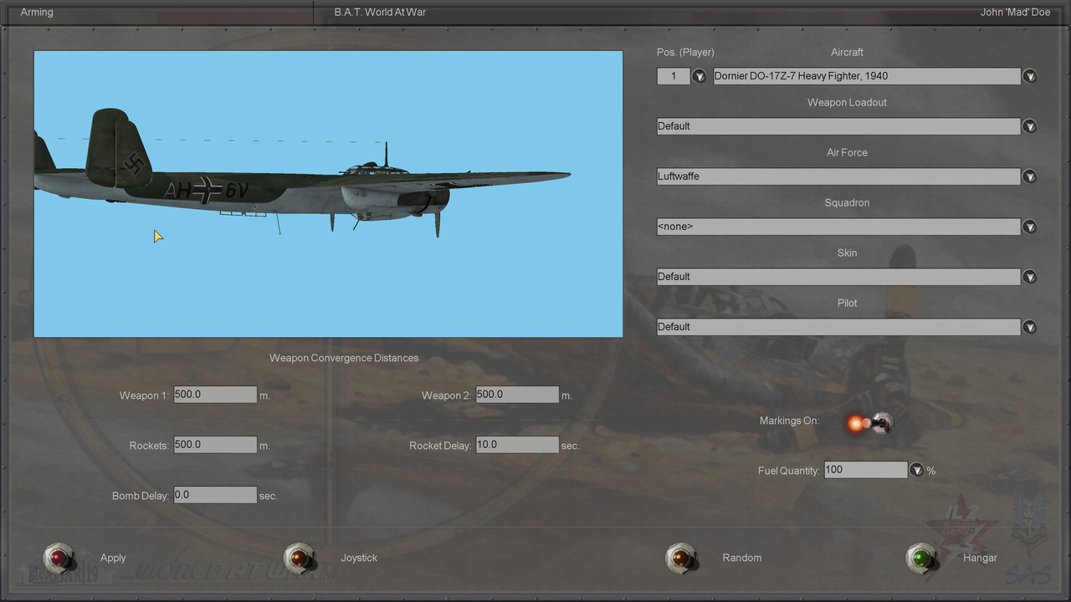Click the Pilot Default field
The width and height of the screenshot is (1071, 602).
pos(838,327)
